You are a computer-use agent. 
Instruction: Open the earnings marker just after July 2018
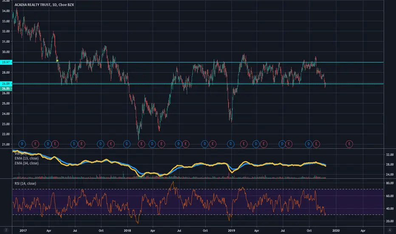186,144
